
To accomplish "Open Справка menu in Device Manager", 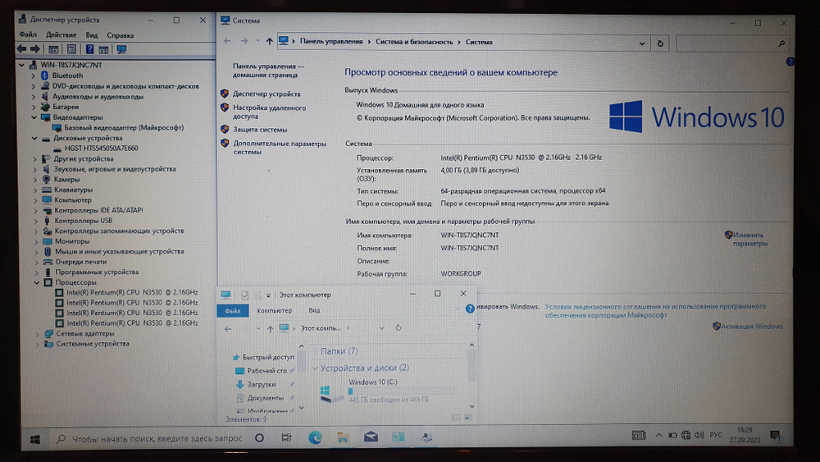I will coord(121,35).
